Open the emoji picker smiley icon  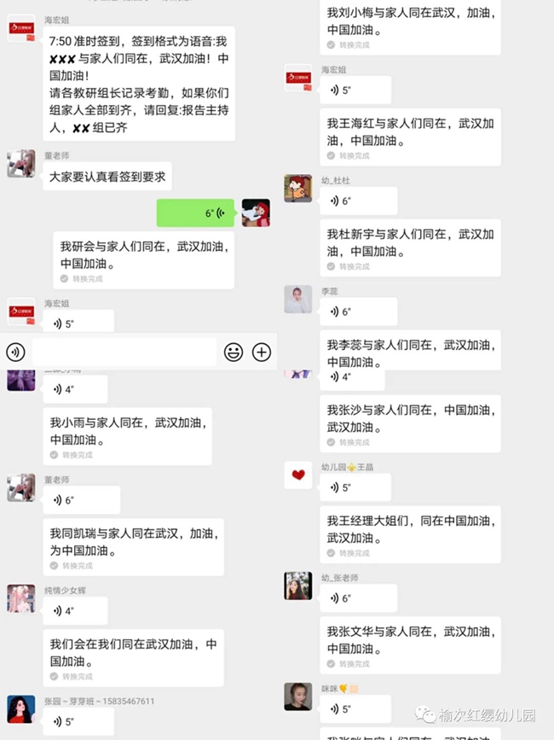(234, 352)
